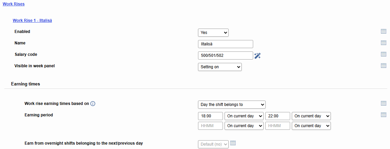Click info icon beside Work rise earning times
The height and width of the screenshot is (149, 390).
(93, 104)
